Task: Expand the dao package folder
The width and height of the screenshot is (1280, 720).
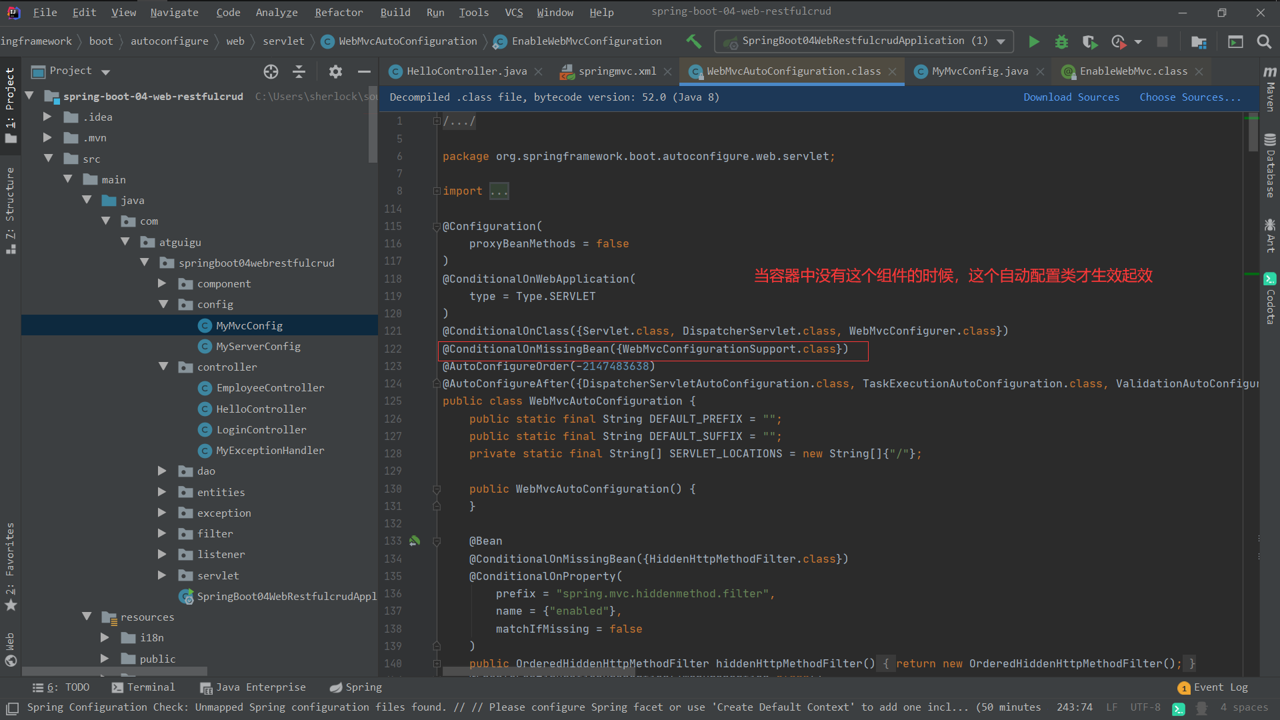Action: point(162,471)
